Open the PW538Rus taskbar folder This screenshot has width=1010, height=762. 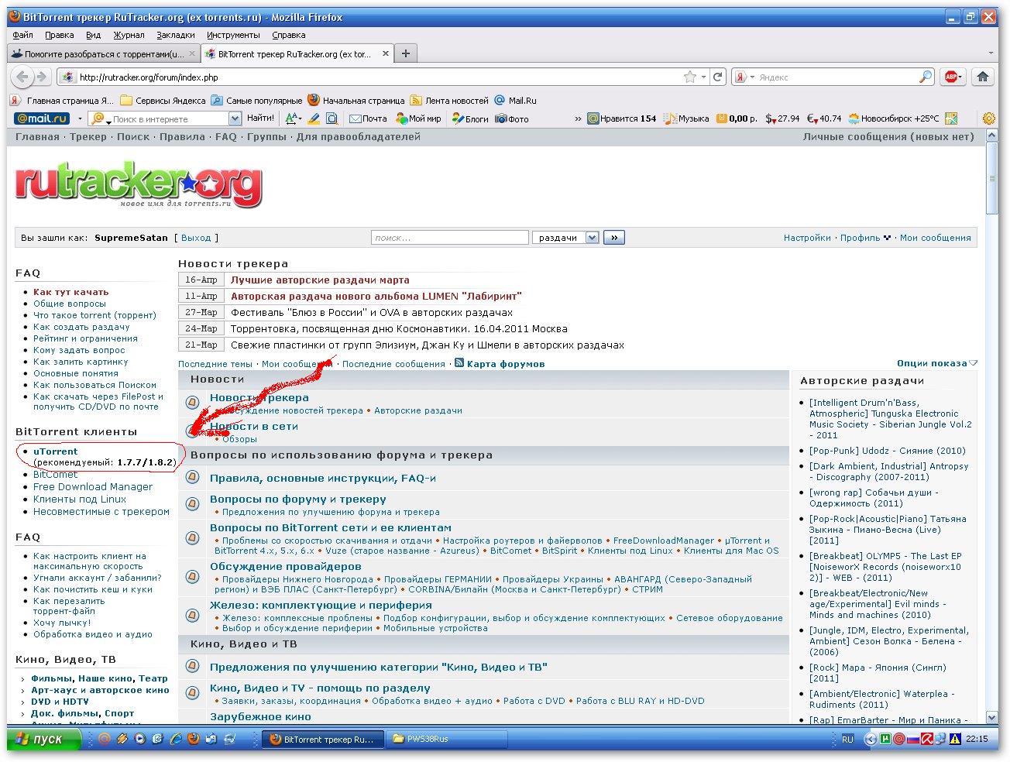coord(445,739)
